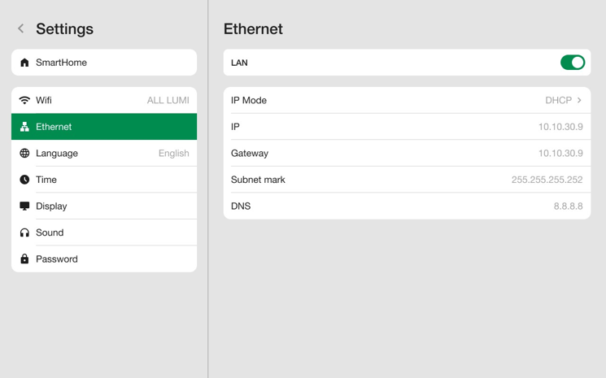The height and width of the screenshot is (378, 606).
Task: Click the Language globe icon
Action: (x=24, y=154)
